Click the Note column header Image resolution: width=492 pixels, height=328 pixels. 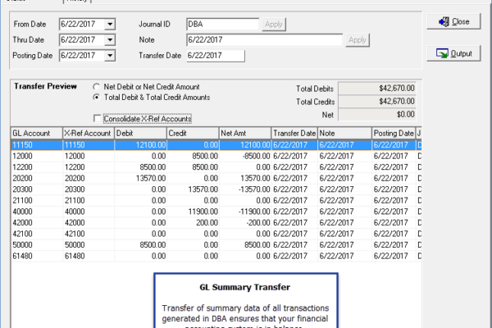pyautogui.click(x=344, y=133)
